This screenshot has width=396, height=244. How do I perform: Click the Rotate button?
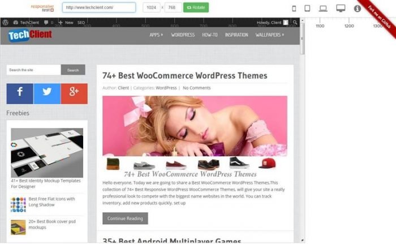(196, 7)
